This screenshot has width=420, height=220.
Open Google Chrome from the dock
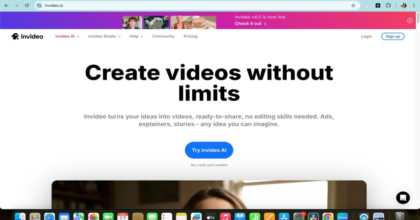[328, 217]
